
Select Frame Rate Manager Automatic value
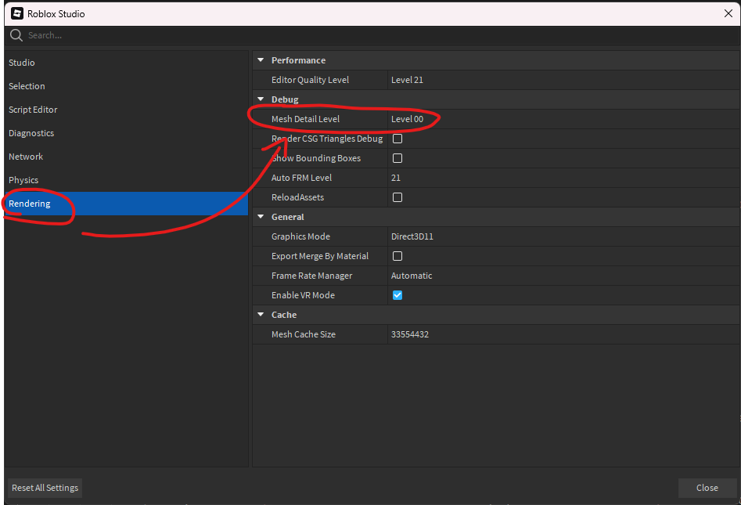tap(563, 276)
